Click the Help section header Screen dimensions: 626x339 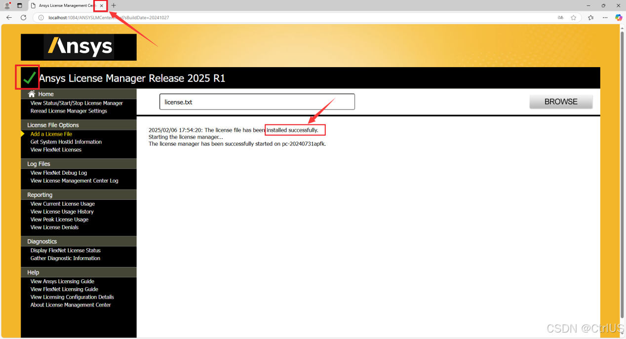(x=78, y=272)
